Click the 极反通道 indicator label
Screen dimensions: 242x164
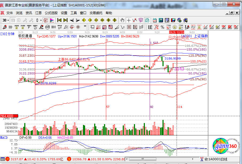[25, 36]
